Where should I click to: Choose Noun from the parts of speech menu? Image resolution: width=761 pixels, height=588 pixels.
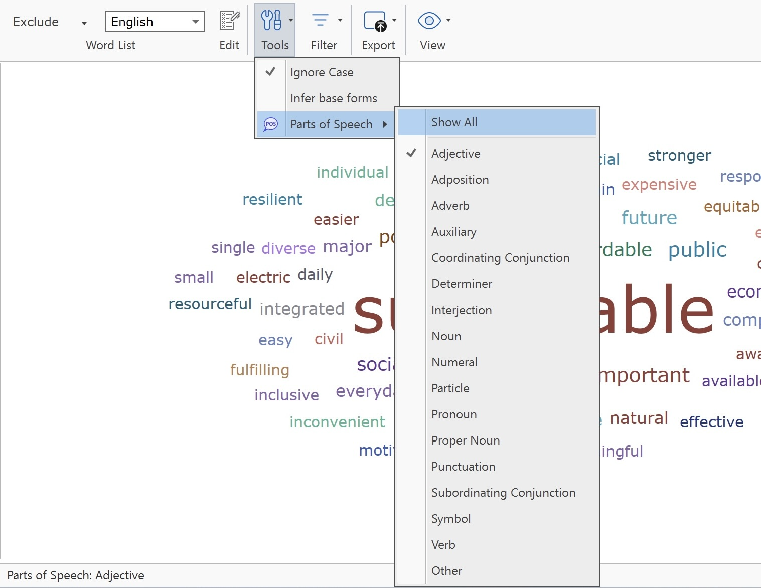point(446,336)
